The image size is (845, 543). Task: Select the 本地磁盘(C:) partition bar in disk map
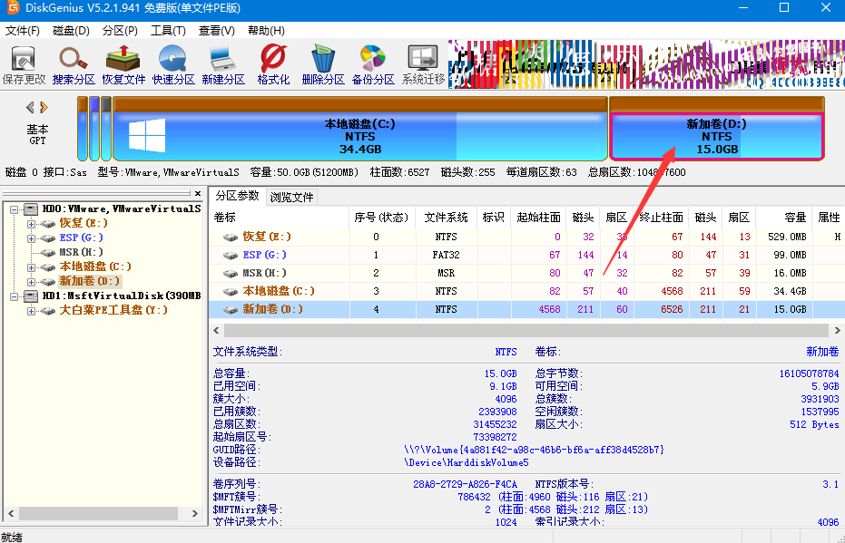[359, 136]
